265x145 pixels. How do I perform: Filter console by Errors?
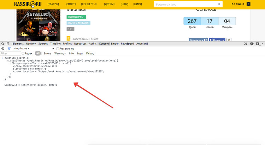[47, 53]
